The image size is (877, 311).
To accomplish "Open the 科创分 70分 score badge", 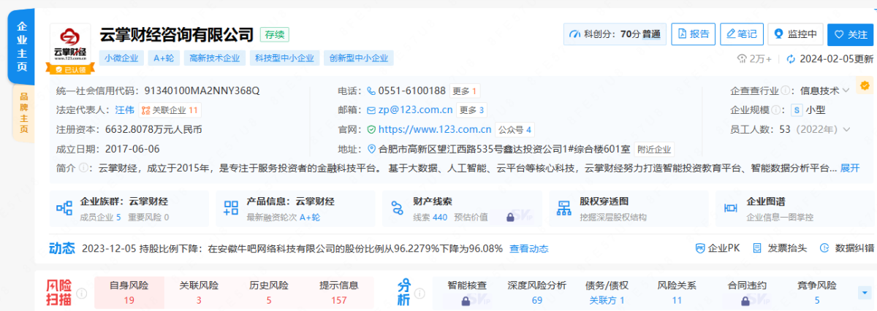I will pos(614,34).
